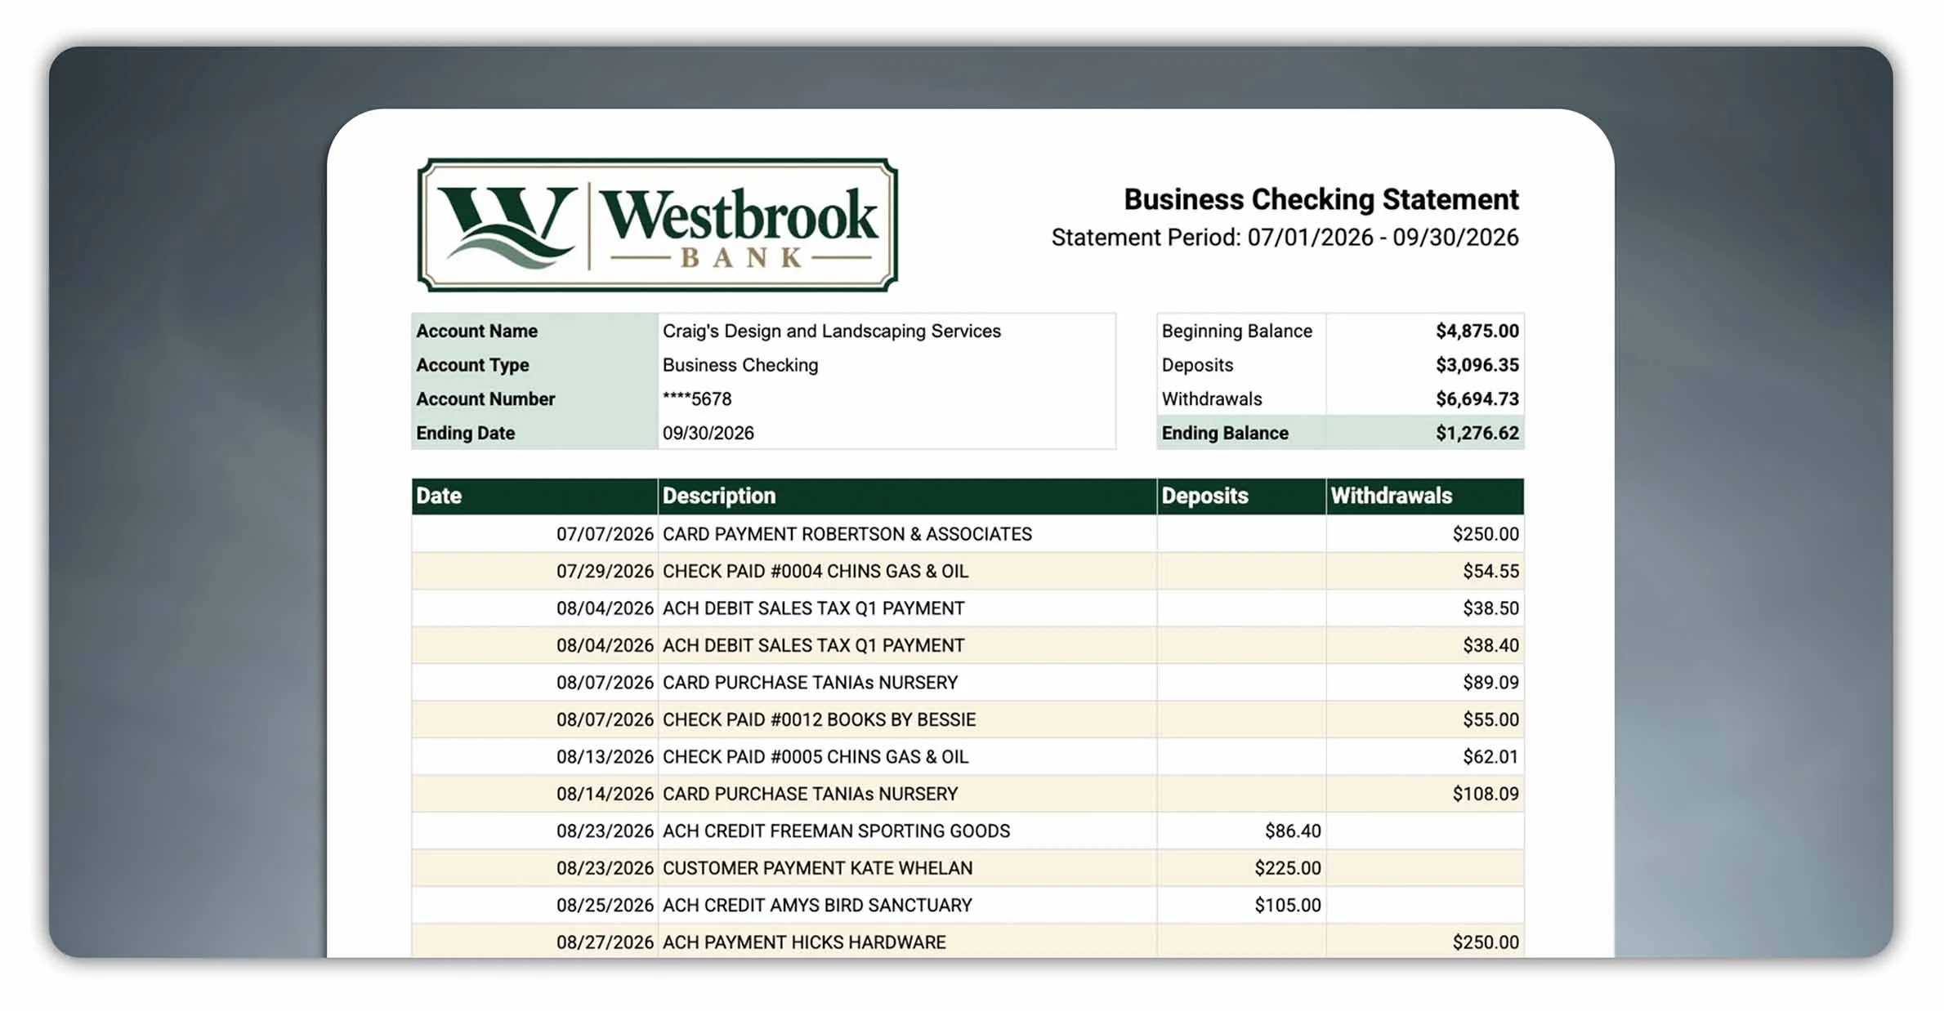Viewport: 1944px width, 1011px height.
Task: Click the $108.09 withdrawal amount
Action: [1486, 794]
